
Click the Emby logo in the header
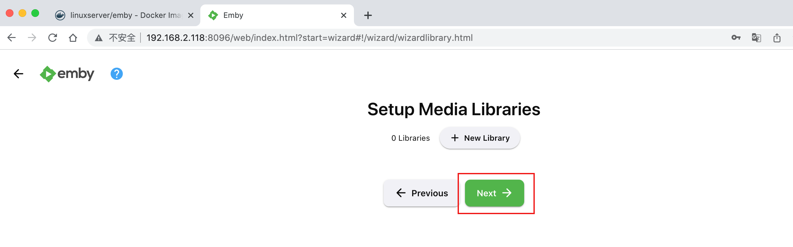click(x=67, y=74)
